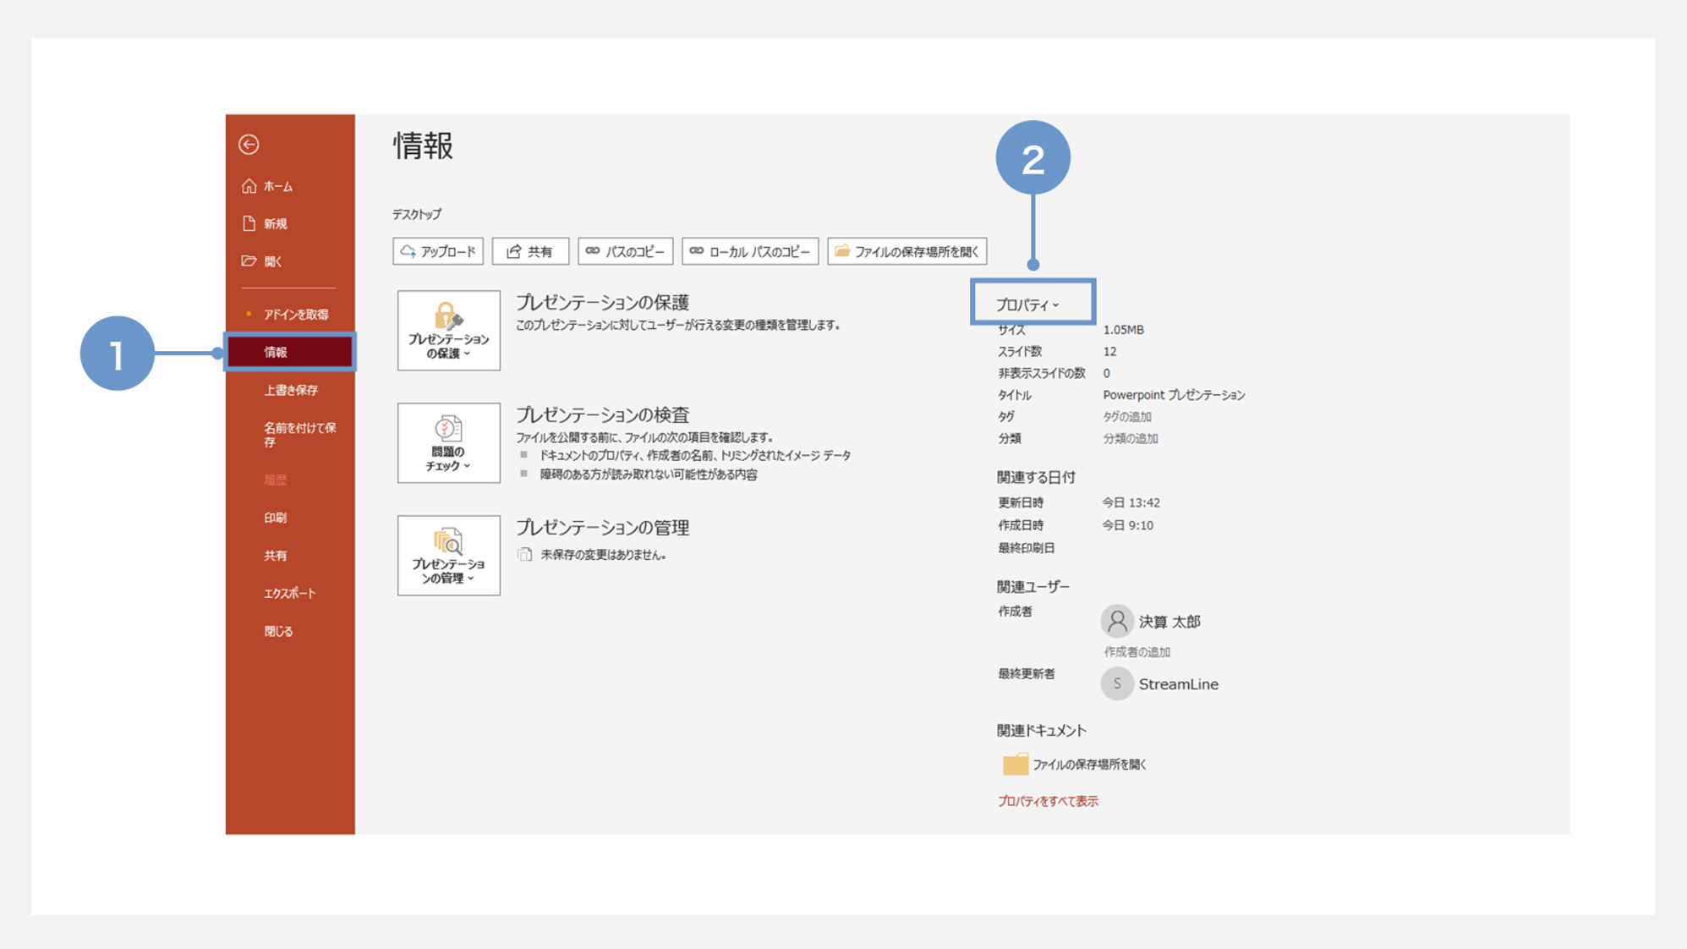The image size is (1687, 949).
Task: Click 分類の追加 field
Action: pyautogui.click(x=1131, y=438)
